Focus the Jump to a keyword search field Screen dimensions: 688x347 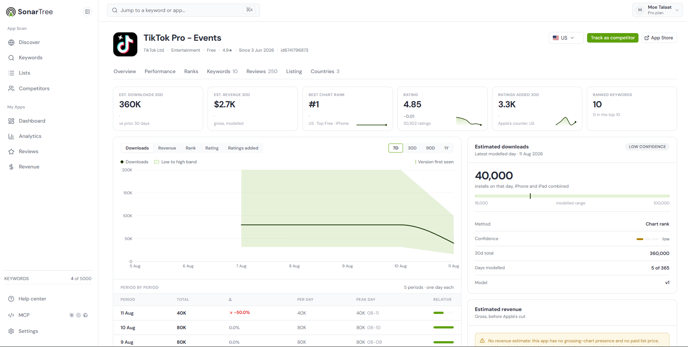point(184,10)
